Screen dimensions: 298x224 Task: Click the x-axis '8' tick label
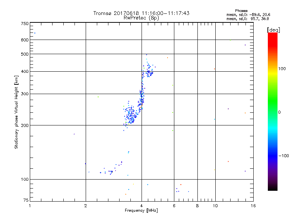[197, 206]
